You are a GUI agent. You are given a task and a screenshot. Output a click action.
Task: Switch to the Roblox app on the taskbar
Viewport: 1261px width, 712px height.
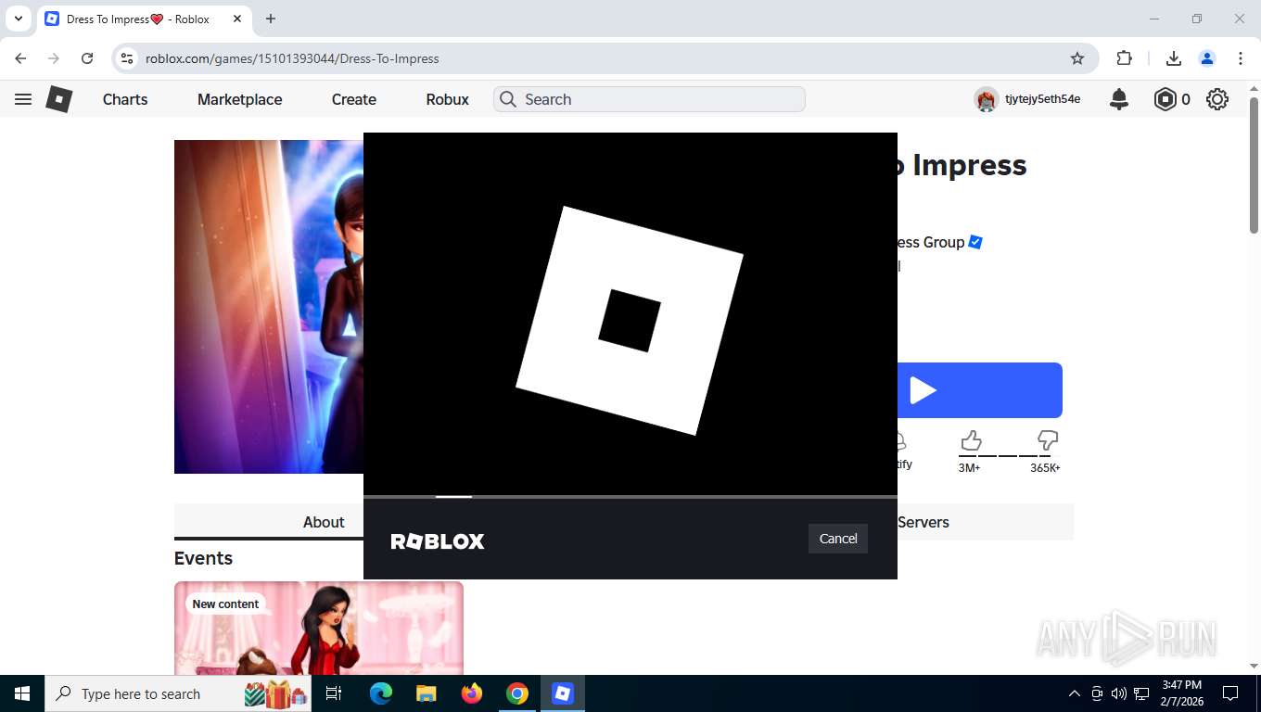(563, 693)
